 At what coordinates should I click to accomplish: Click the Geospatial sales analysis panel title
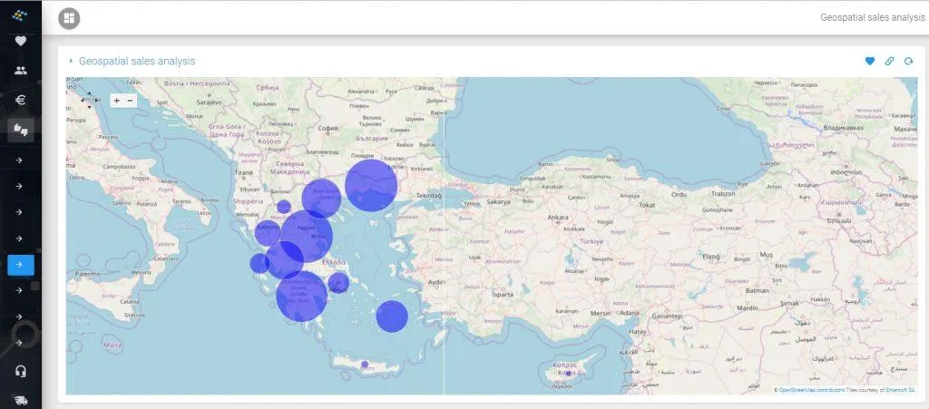[x=137, y=61]
